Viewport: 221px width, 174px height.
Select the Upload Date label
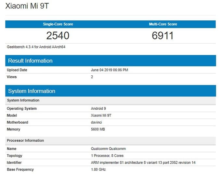[x=17, y=70]
